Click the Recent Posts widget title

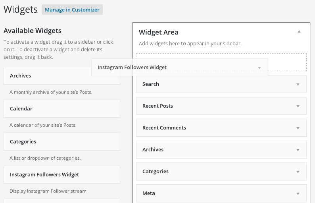157,106
